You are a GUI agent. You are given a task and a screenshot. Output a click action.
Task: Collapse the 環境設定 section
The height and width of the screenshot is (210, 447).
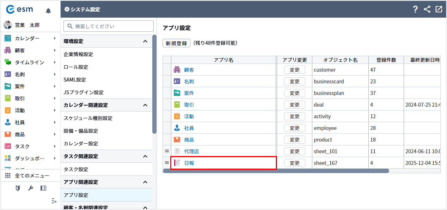click(x=145, y=41)
